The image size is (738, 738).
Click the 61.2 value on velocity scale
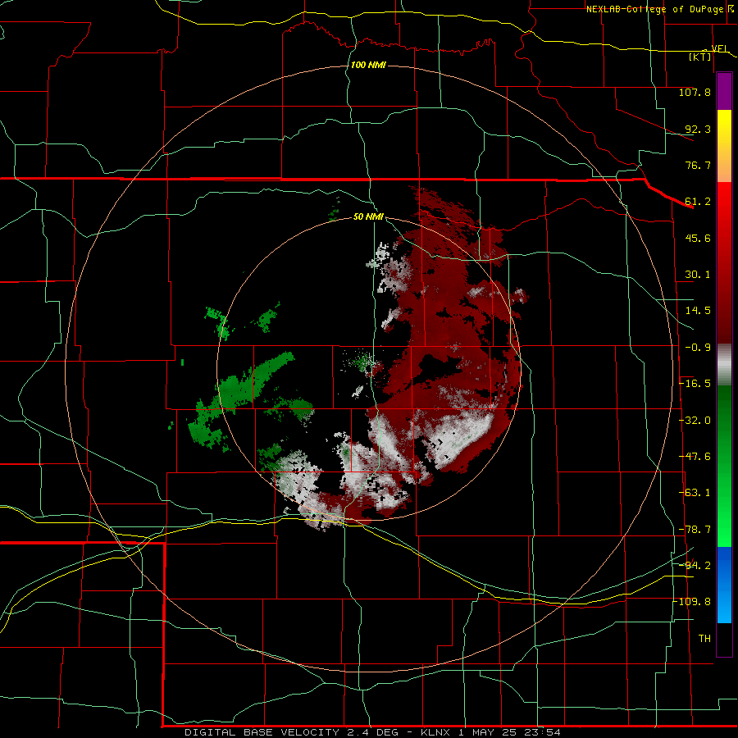[x=698, y=202]
